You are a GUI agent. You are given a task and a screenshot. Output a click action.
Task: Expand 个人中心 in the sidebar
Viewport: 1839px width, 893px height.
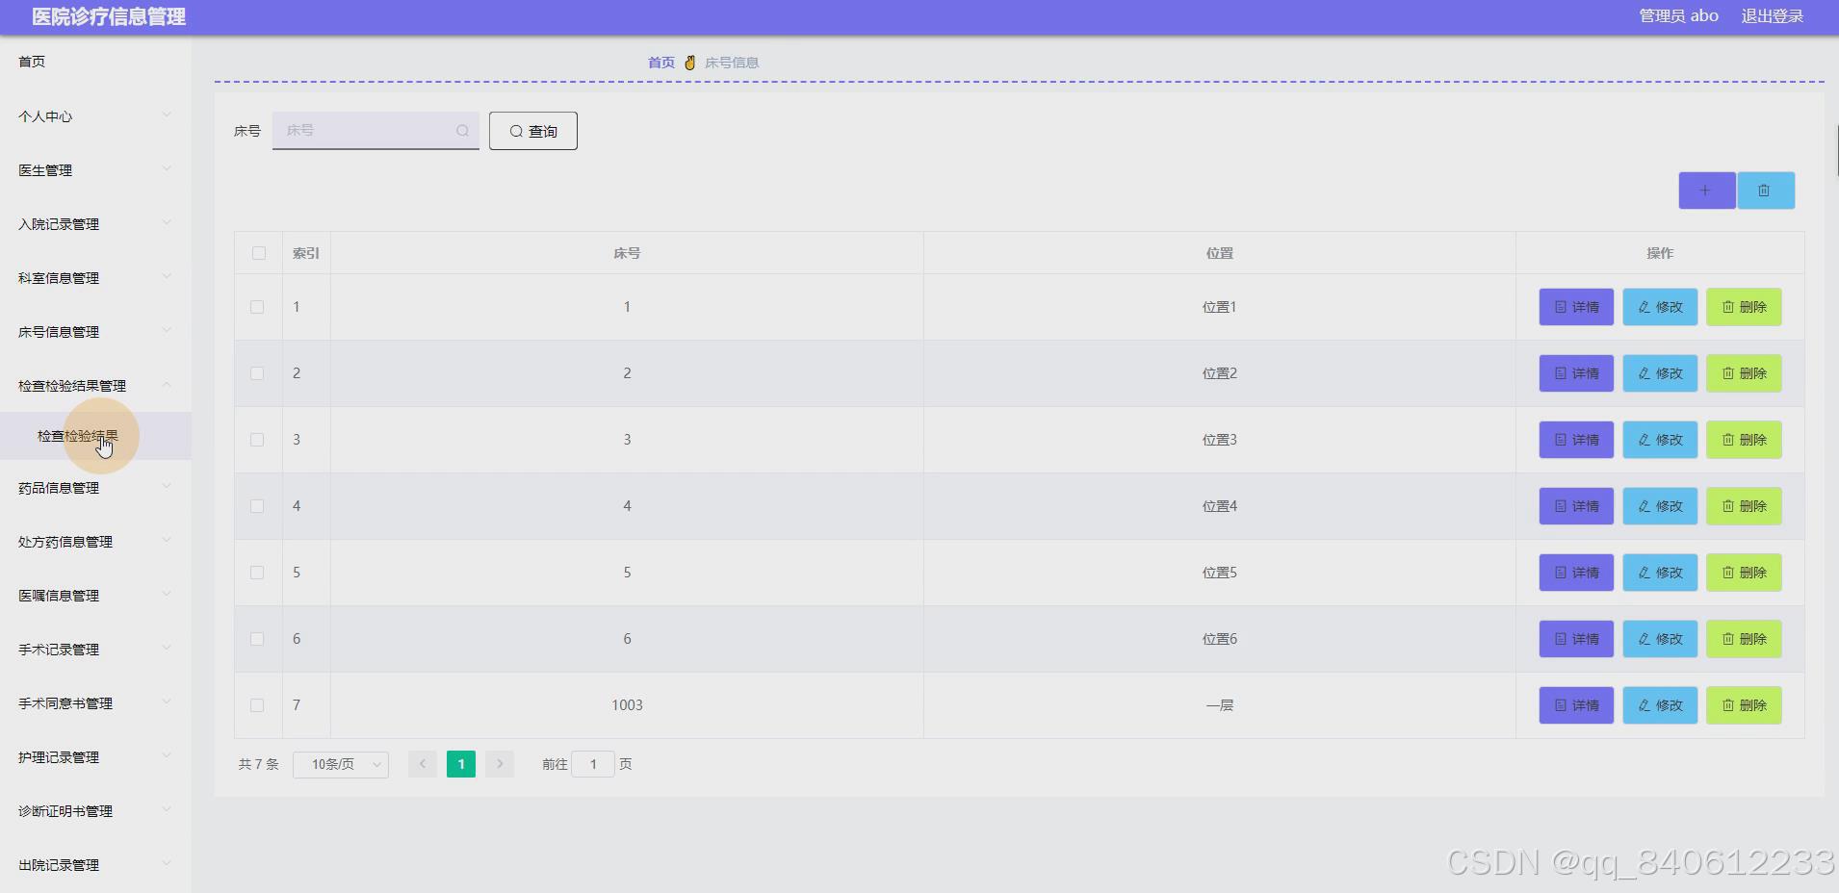pyautogui.click(x=95, y=116)
